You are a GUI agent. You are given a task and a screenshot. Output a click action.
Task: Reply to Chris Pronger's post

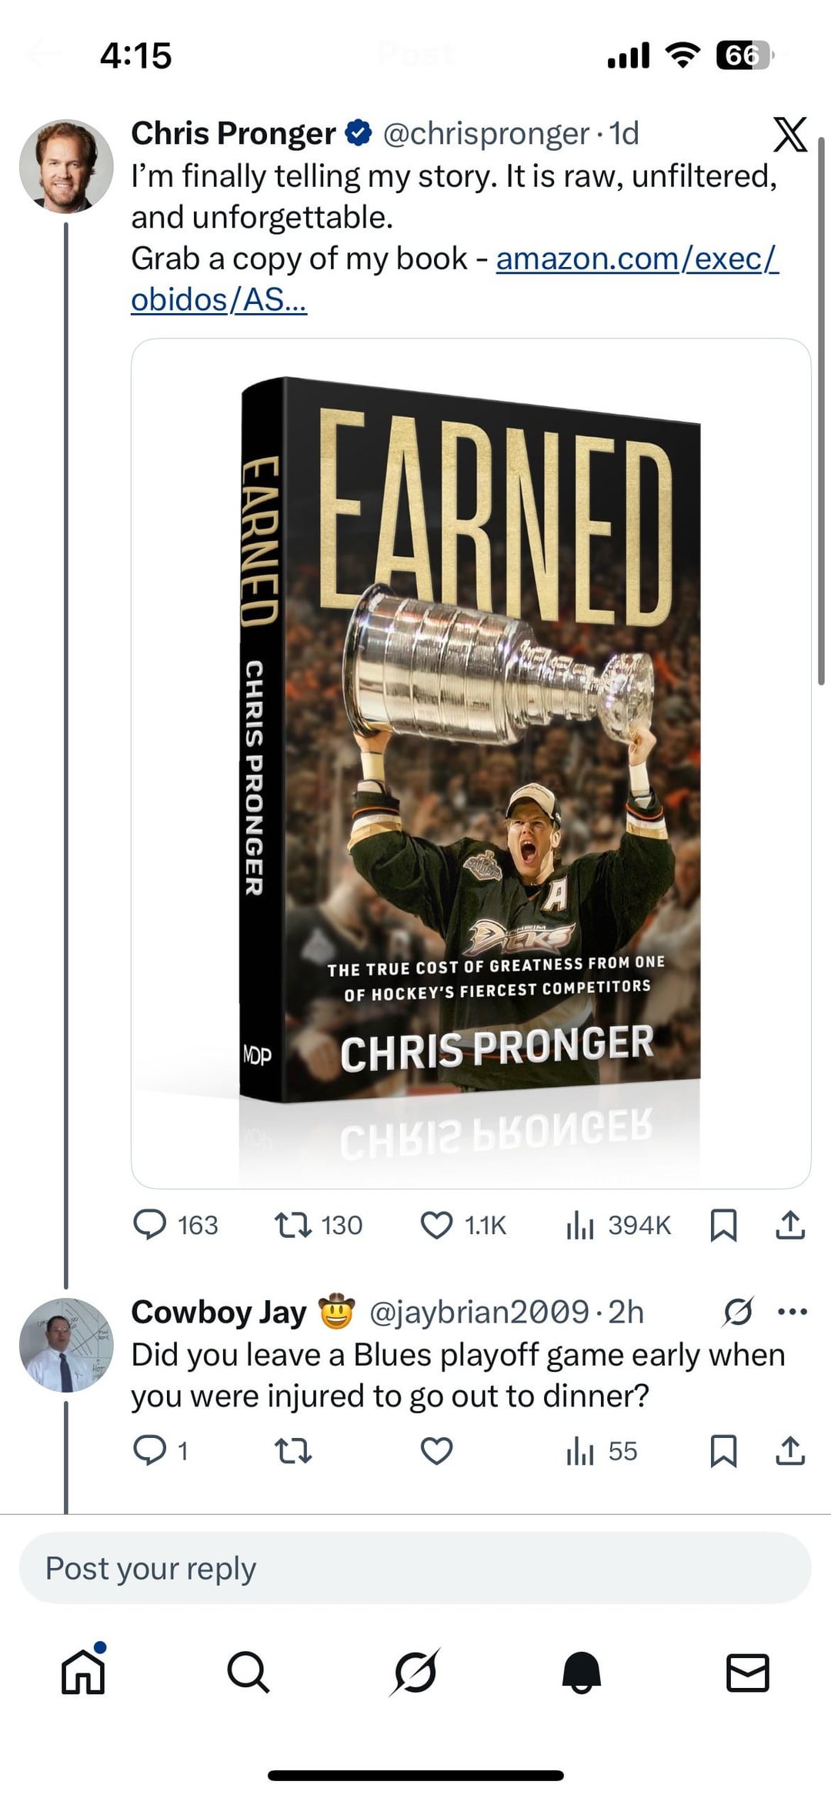click(150, 1226)
